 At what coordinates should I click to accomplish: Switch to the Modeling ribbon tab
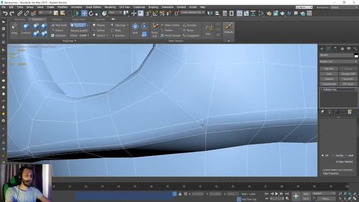pos(20,20)
